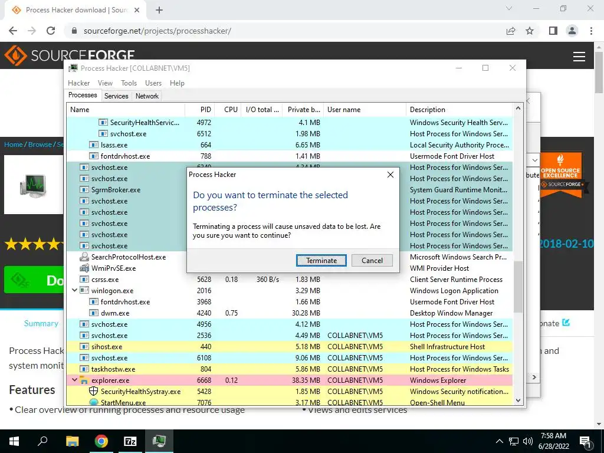Click the address bar URL
This screenshot has width=604, height=453.
pos(157,31)
